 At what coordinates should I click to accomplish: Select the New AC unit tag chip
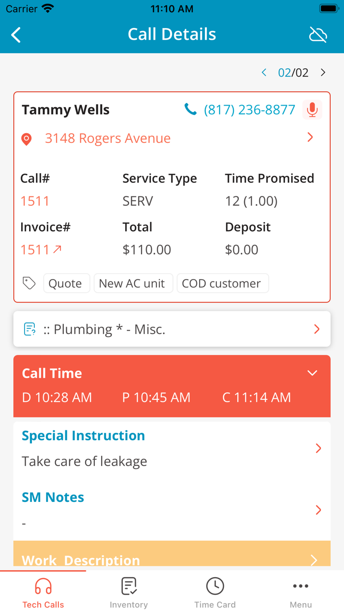(133, 283)
